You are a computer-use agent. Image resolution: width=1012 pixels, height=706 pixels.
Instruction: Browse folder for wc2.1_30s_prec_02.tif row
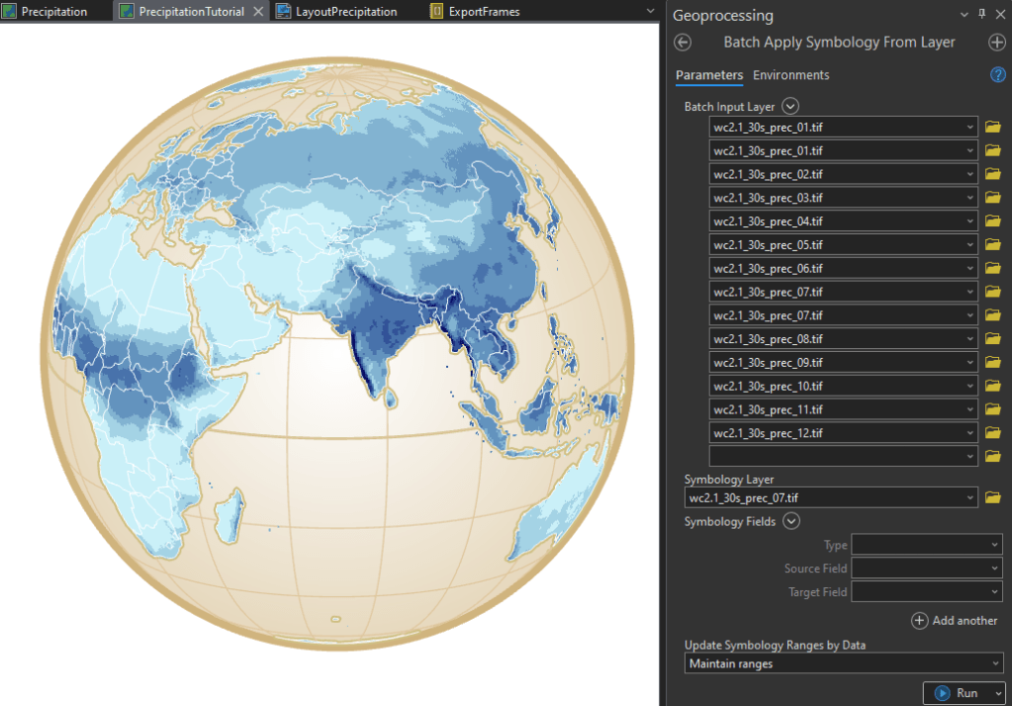point(993,174)
